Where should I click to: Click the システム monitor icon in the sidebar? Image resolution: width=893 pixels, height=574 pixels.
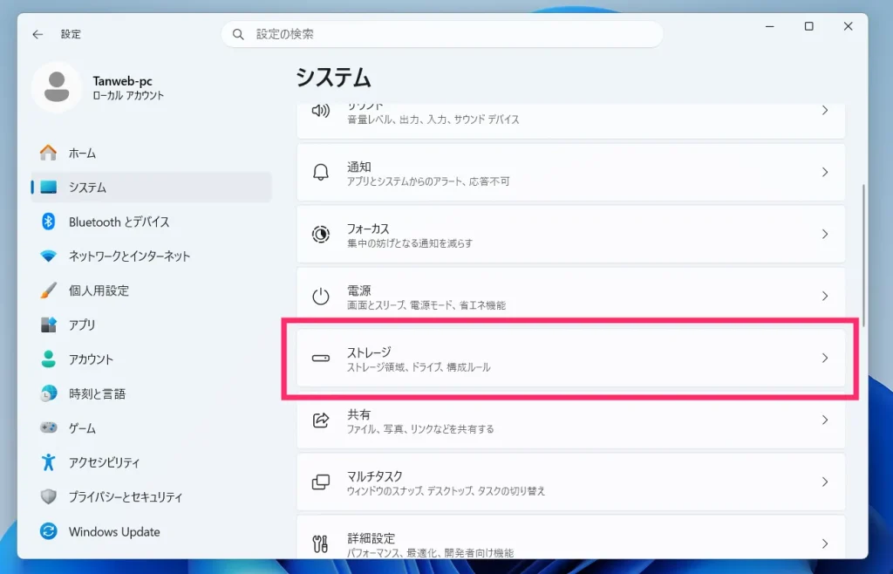[49, 188]
